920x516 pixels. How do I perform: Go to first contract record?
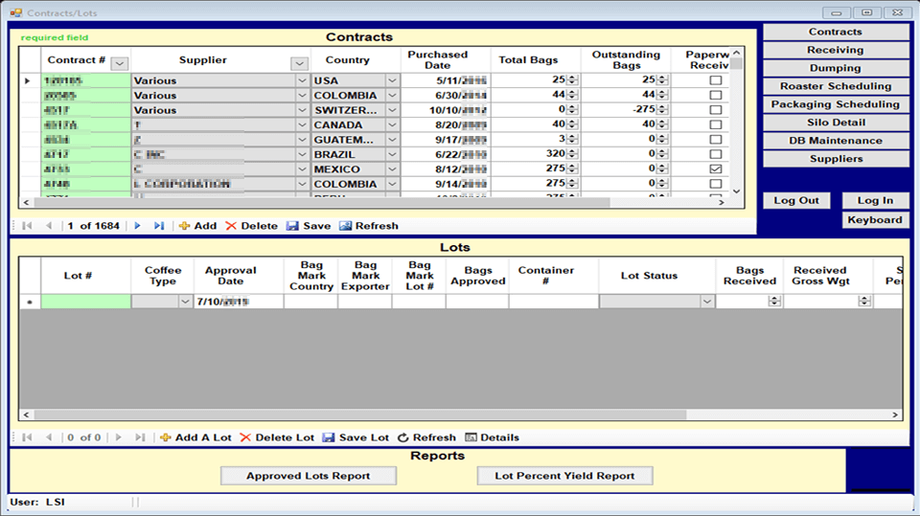click(27, 226)
